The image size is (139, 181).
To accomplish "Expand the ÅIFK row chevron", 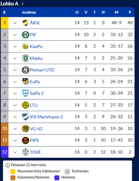I will [x=15, y=23].
